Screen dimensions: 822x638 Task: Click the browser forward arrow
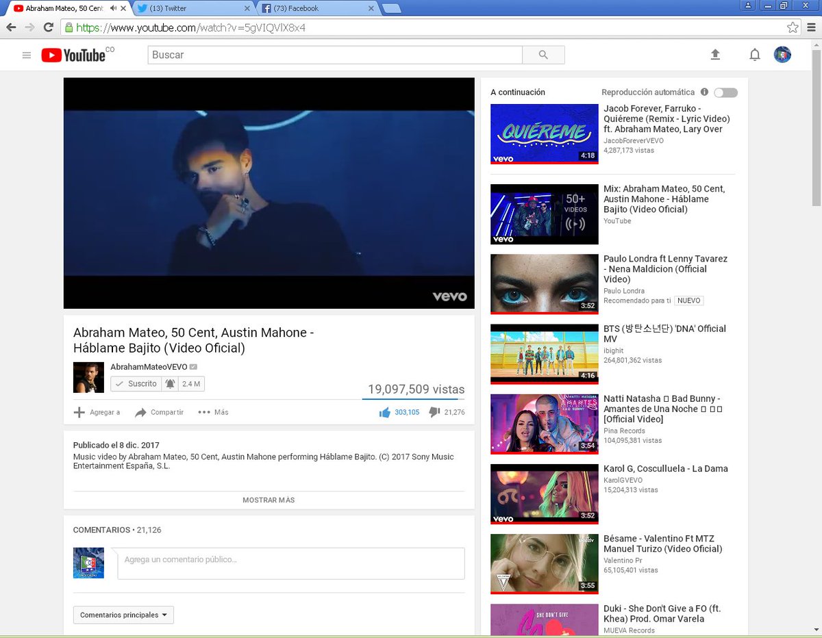(x=29, y=27)
